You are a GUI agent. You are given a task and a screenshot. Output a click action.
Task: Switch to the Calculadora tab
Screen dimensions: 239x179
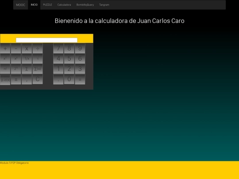click(x=64, y=5)
